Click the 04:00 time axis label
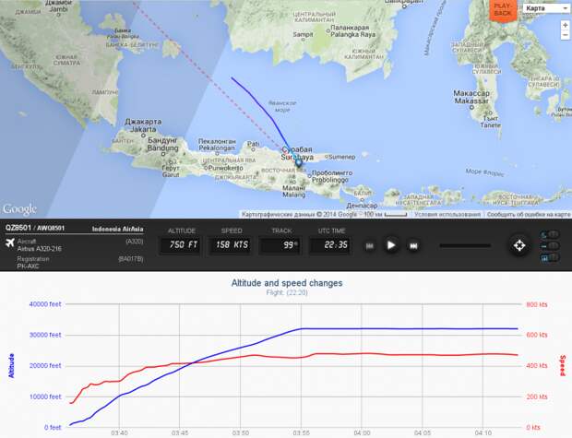Image resolution: width=572 pixels, height=438 pixels. coord(362,432)
